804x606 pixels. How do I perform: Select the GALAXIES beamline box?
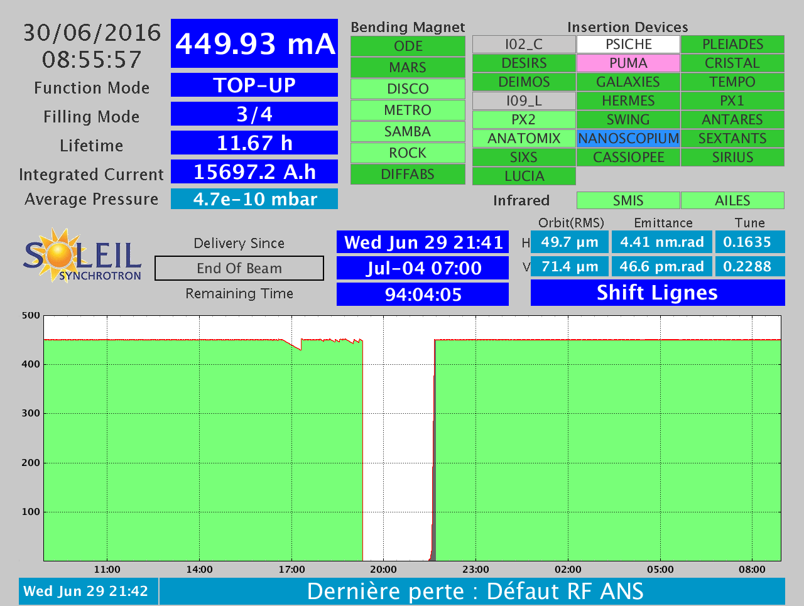pyautogui.click(x=628, y=82)
